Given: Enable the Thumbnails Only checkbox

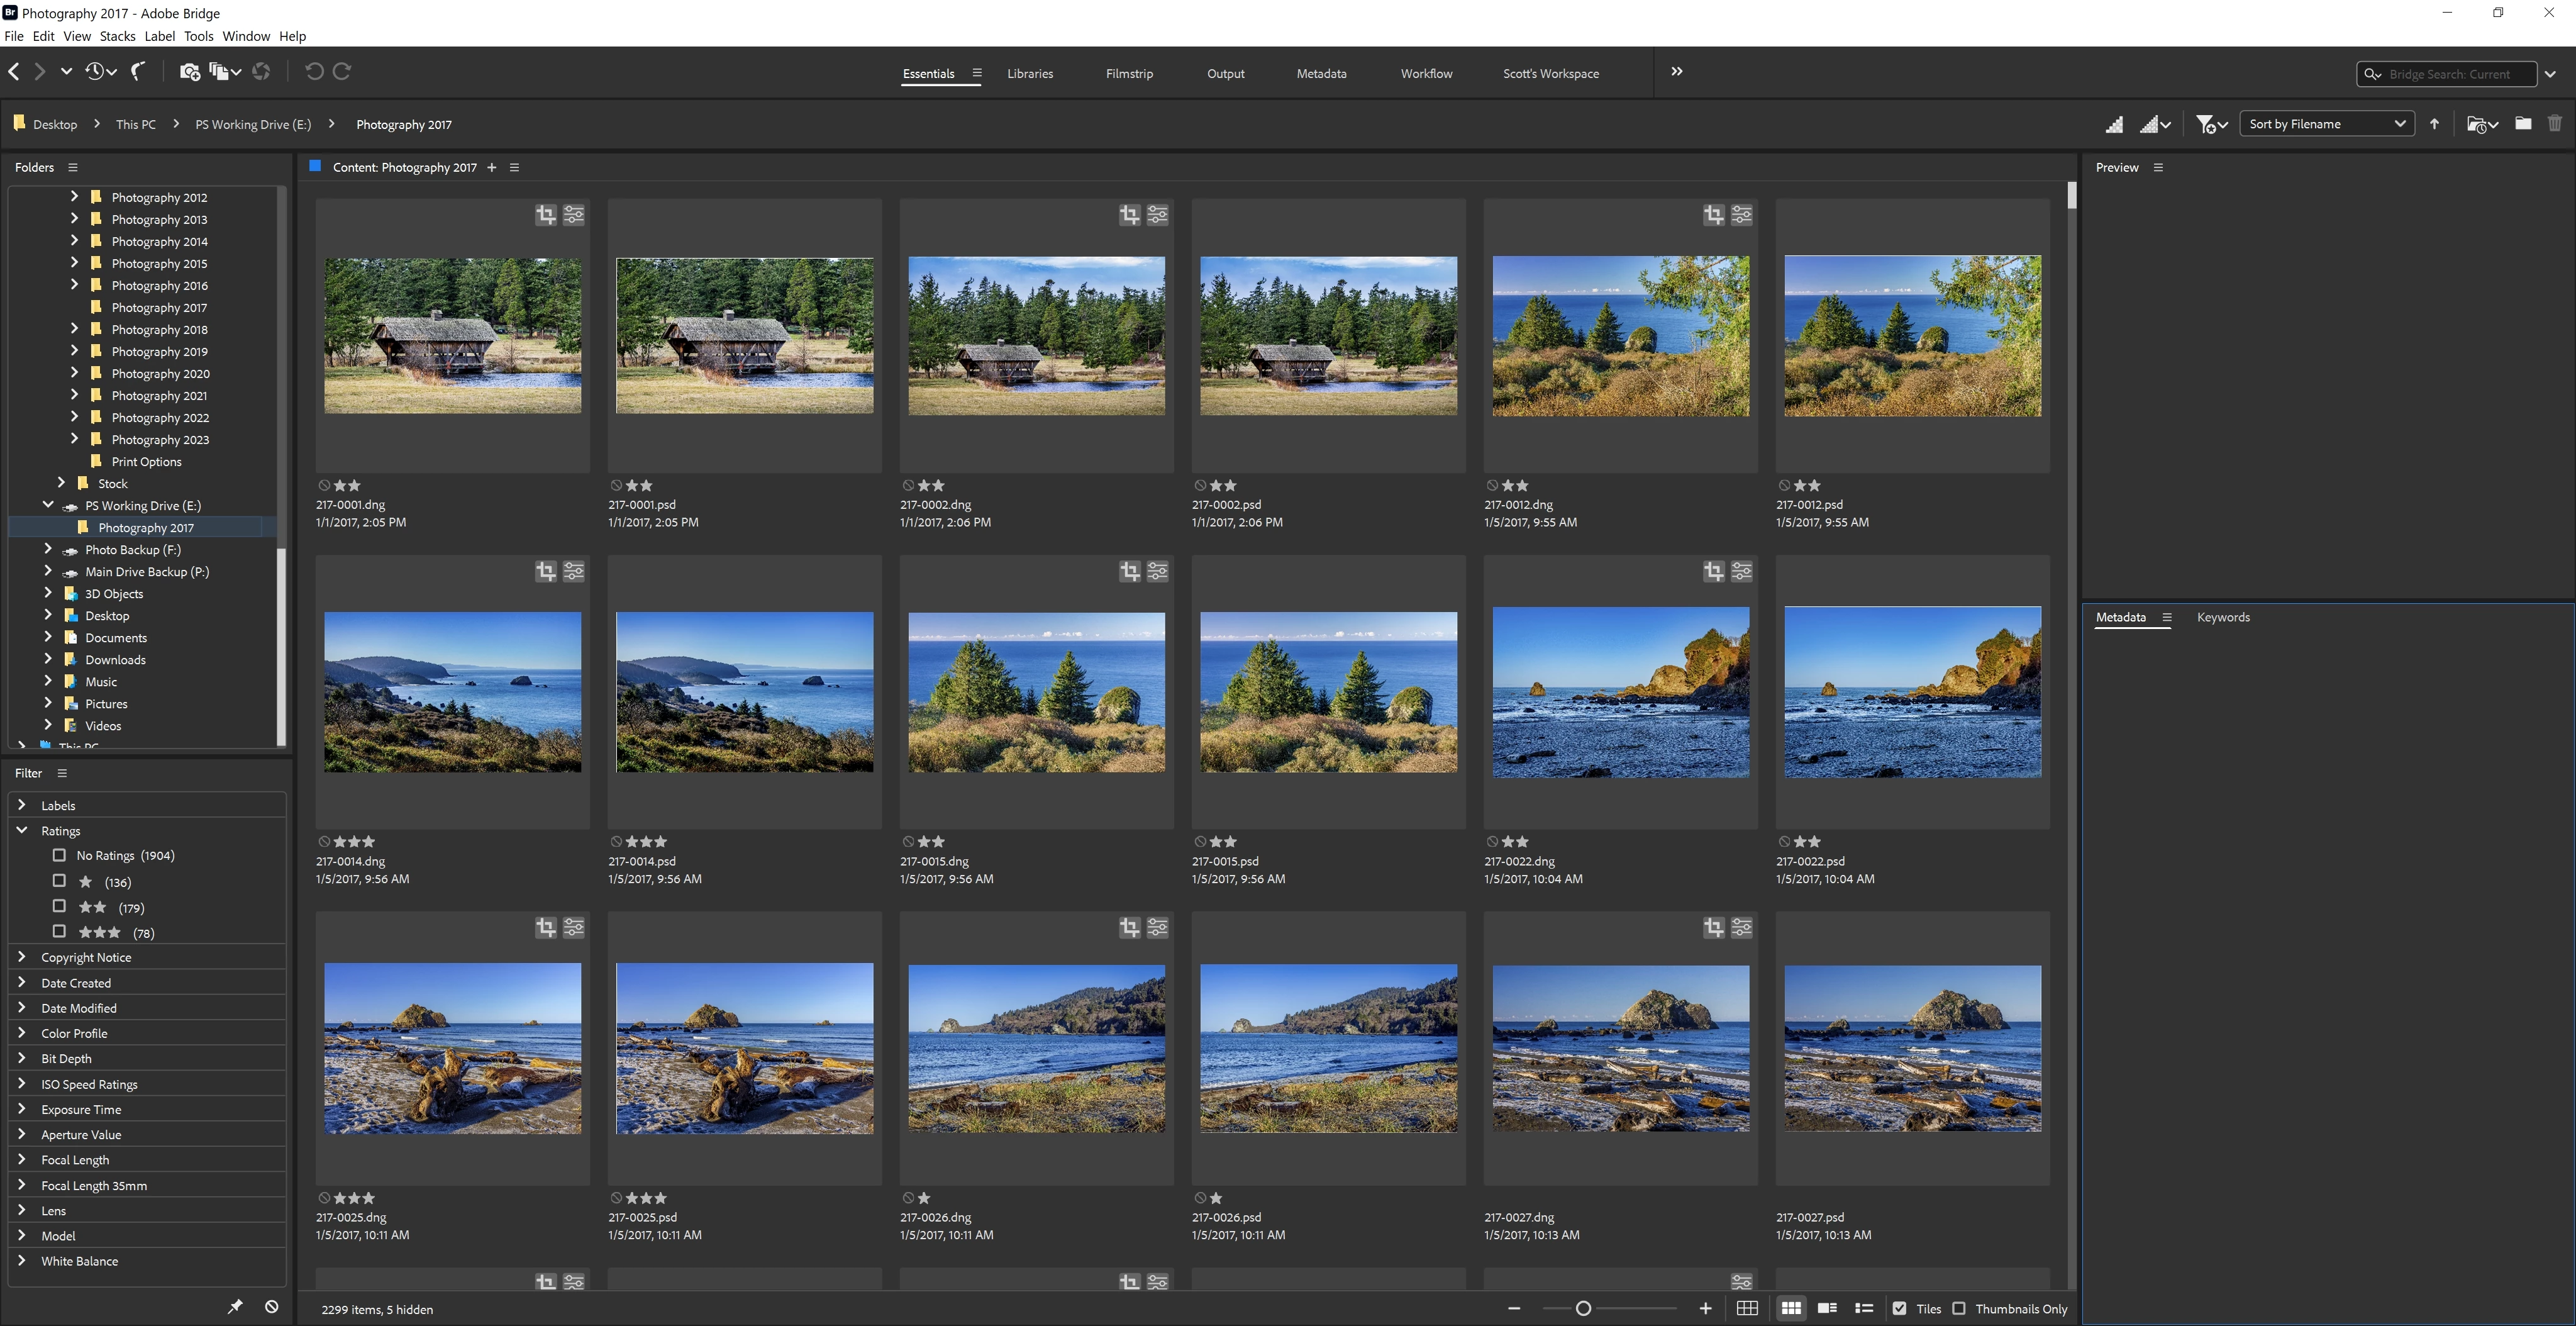Looking at the screenshot, I should tap(1959, 1308).
